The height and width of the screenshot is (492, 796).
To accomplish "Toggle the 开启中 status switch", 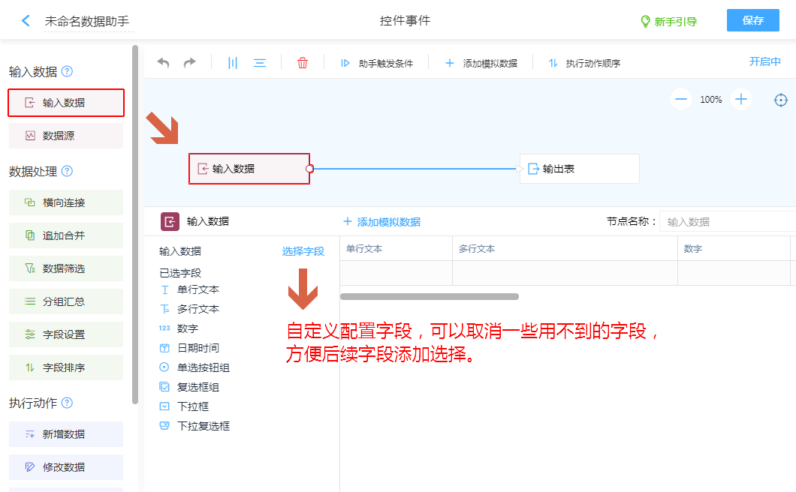I will [764, 61].
